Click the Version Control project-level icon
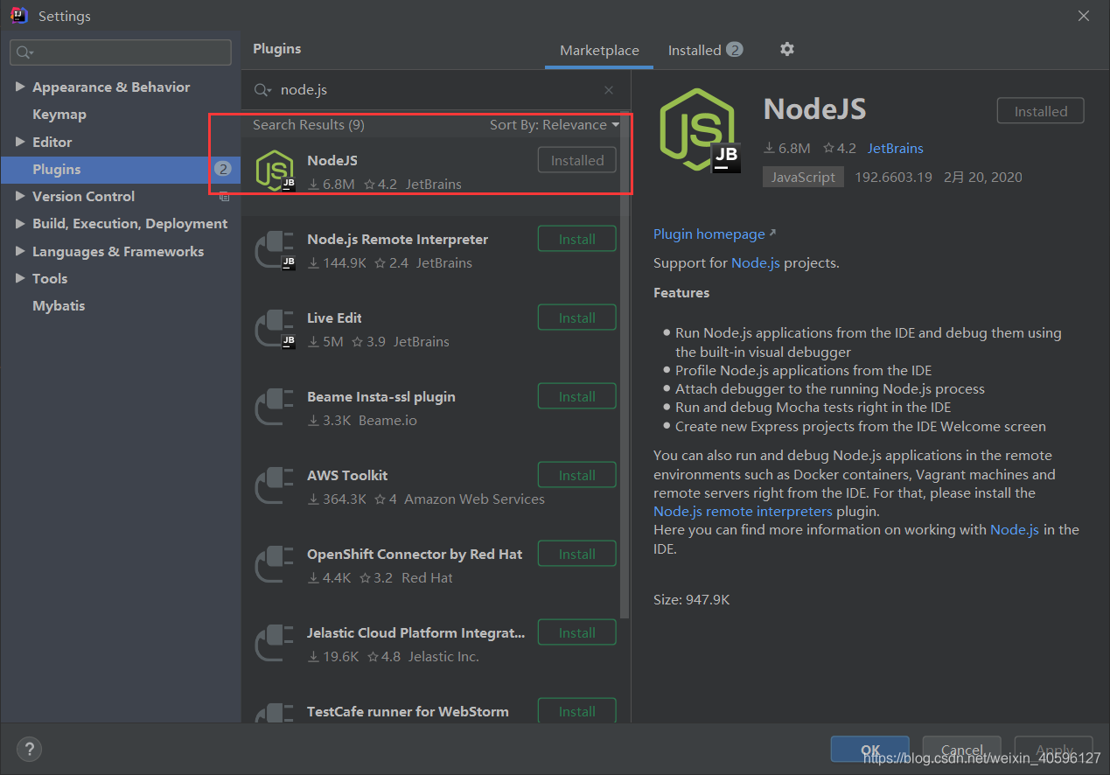 pos(224,197)
